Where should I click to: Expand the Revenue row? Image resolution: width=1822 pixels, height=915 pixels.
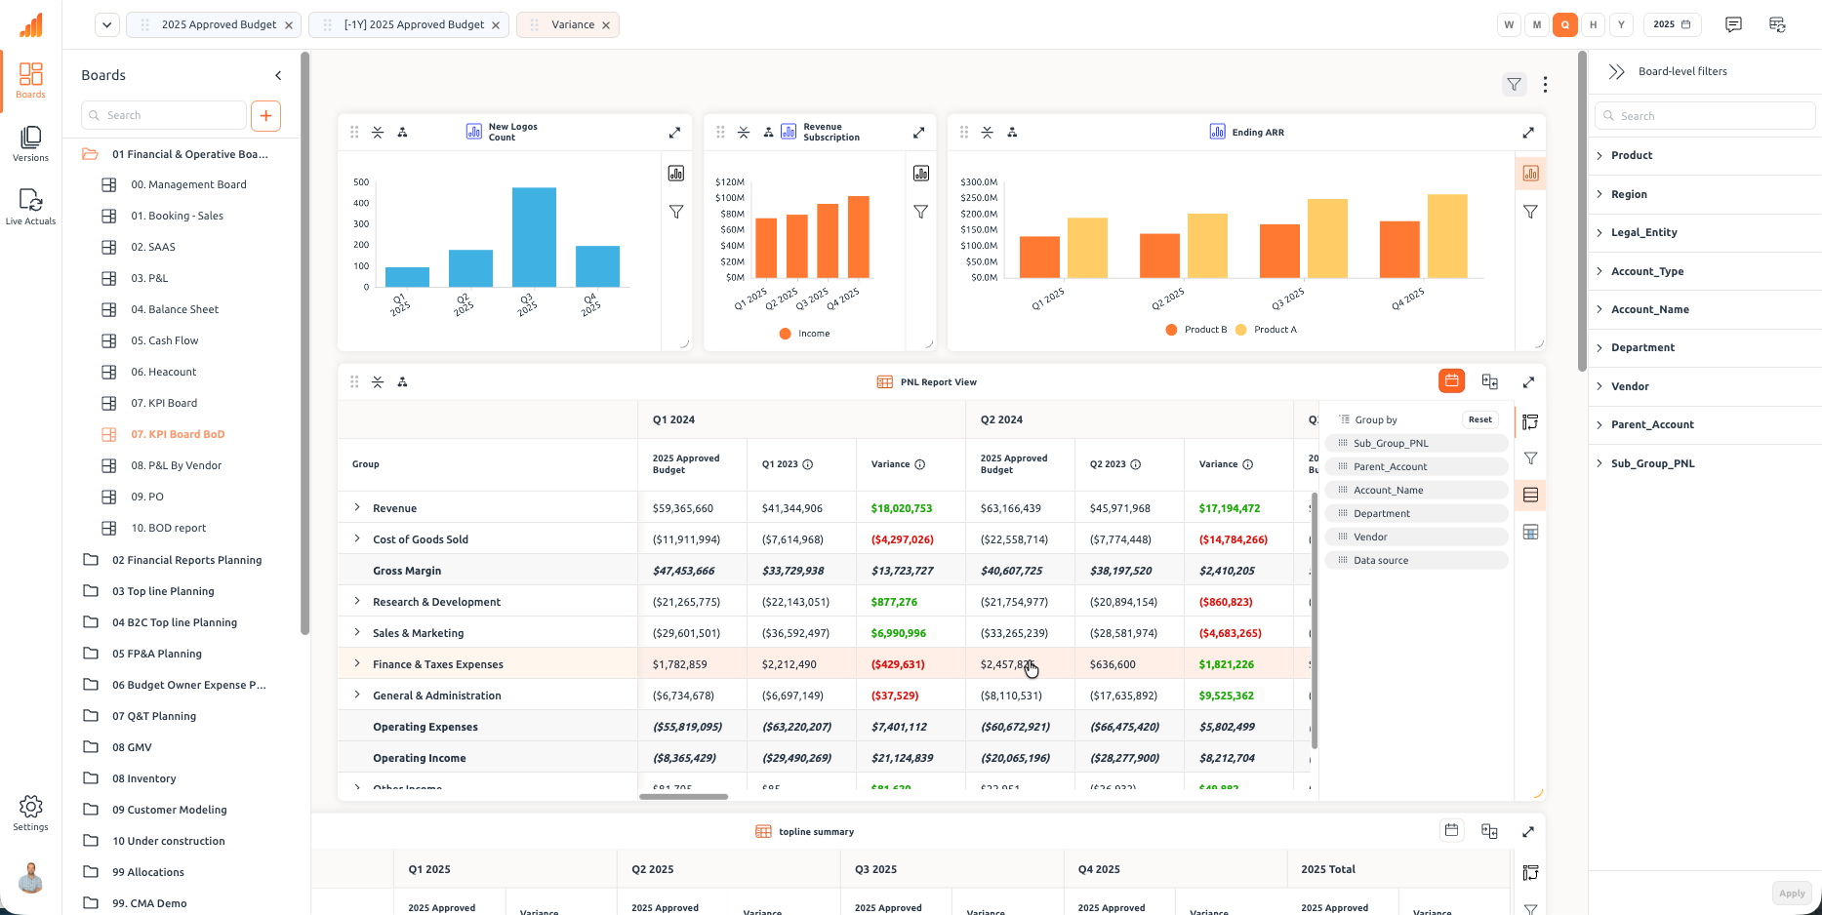pyautogui.click(x=357, y=507)
